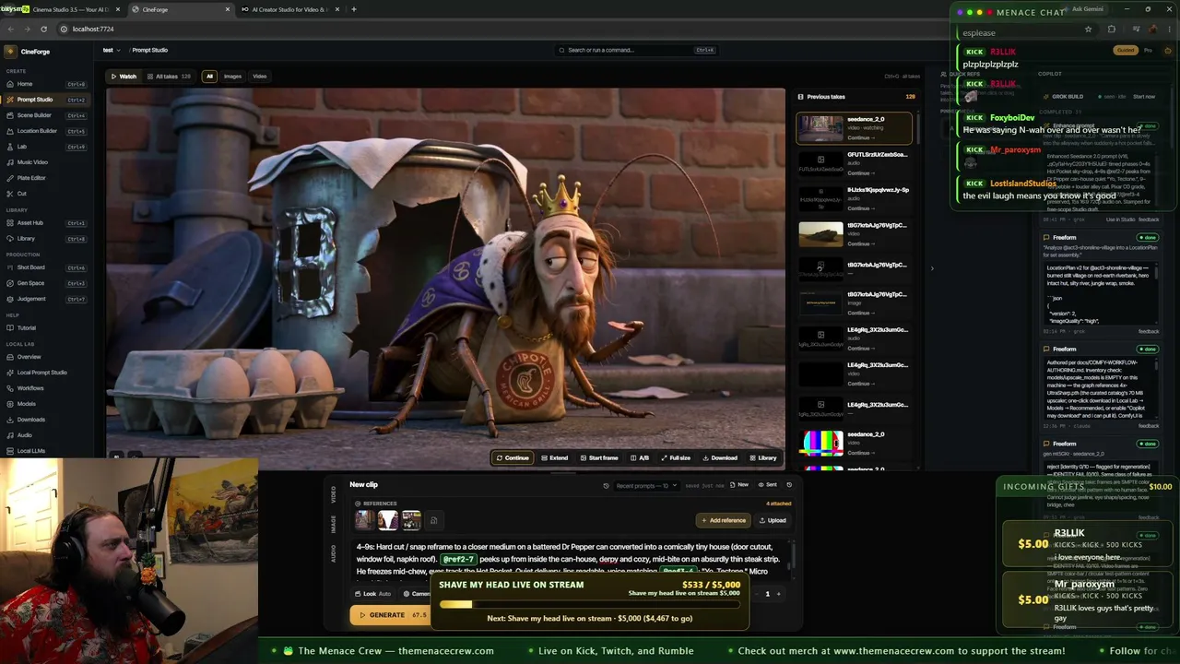Click the Start frame button
This screenshot has height=664, width=1180.
click(599, 457)
